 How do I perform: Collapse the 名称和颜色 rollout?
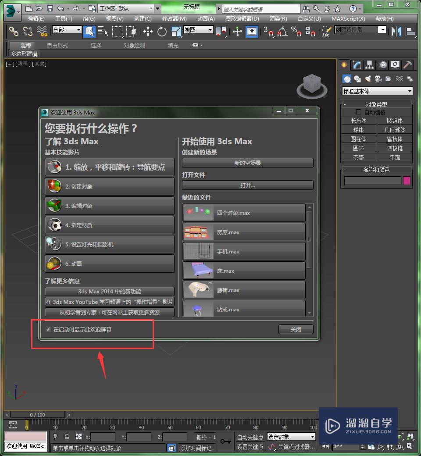point(376,170)
